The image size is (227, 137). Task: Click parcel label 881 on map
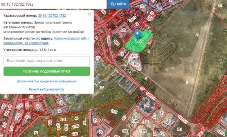[x=179, y=129]
